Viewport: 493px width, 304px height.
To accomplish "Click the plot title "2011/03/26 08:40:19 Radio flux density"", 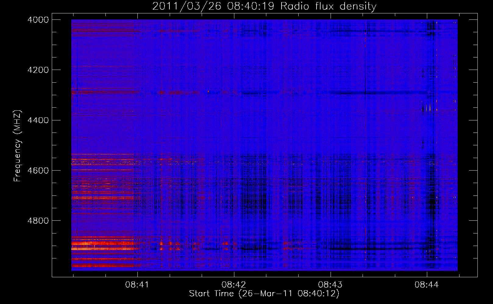I will pos(264,6).
